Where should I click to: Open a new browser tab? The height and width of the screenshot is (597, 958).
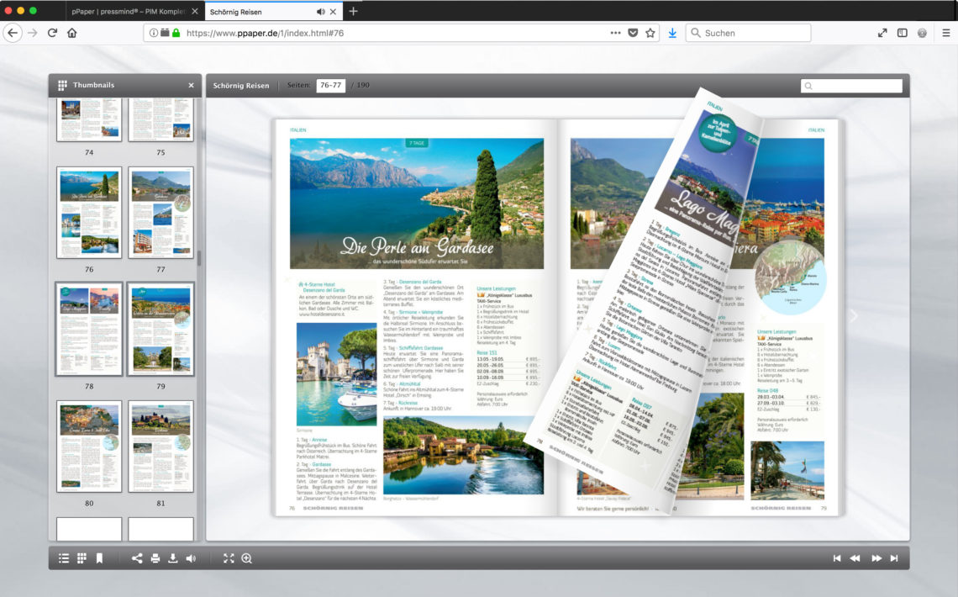(x=353, y=12)
